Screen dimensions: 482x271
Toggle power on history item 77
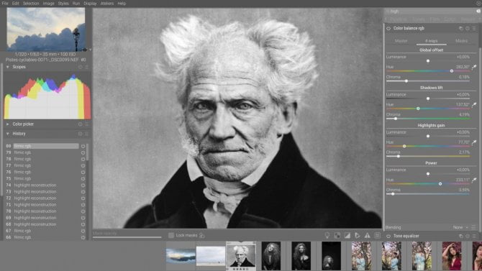[x=83, y=165]
